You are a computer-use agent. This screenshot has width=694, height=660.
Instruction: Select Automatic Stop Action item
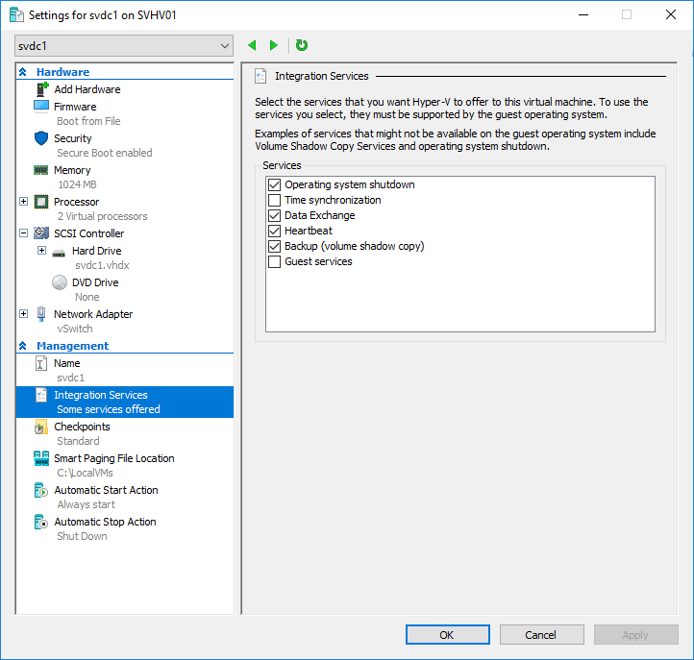pos(105,522)
